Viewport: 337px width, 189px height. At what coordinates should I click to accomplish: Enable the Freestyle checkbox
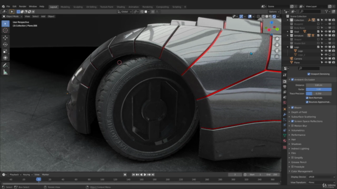coord(292,167)
